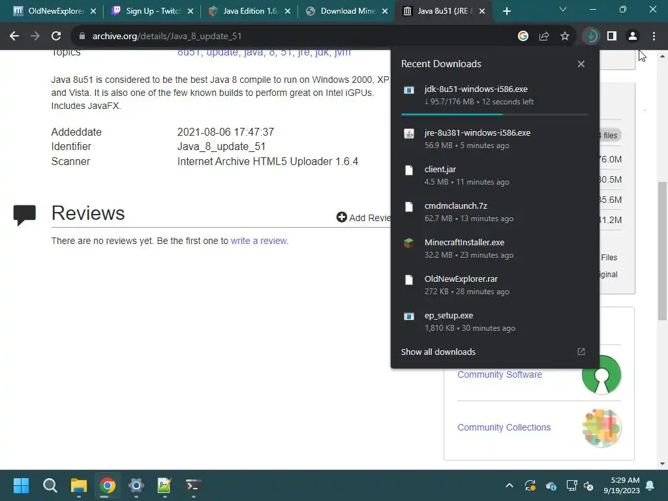Click the jdk download progress bar
This screenshot has width=668, height=501.
(x=494, y=115)
